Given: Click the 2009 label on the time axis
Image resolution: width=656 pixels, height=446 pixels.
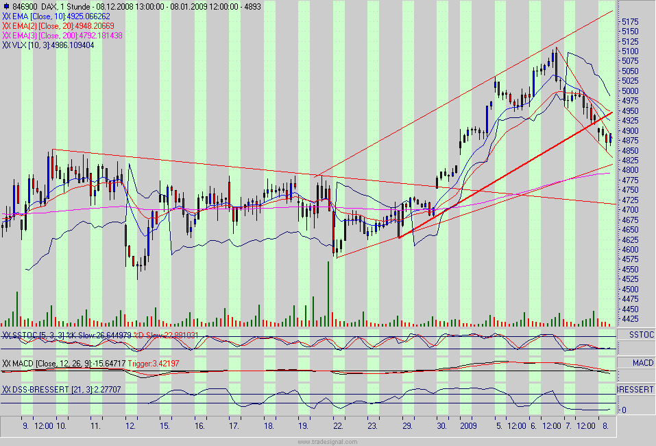Looking at the screenshot, I should coord(470,425).
